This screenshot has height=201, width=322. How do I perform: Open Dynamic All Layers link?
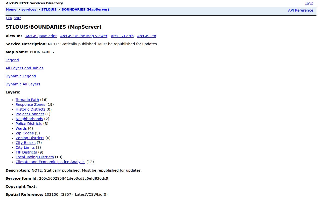23,84
